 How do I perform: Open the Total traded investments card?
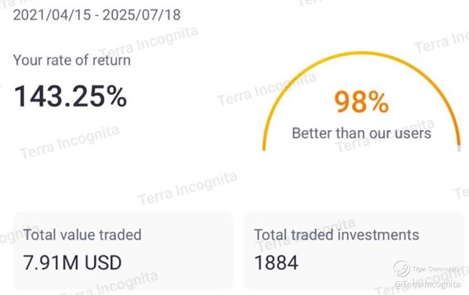coord(354,248)
